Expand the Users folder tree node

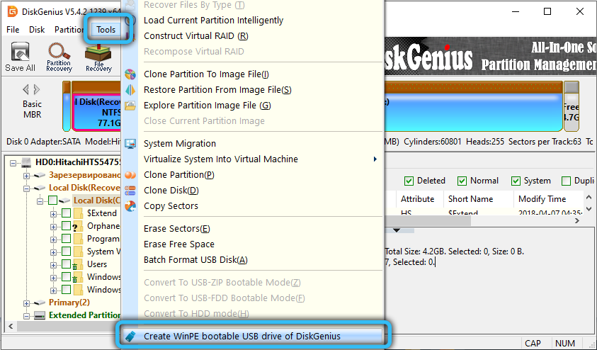(x=55, y=264)
